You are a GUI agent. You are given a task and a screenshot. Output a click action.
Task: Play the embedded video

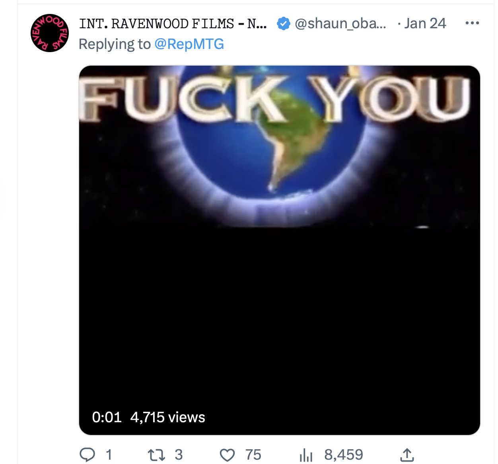pos(280,250)
